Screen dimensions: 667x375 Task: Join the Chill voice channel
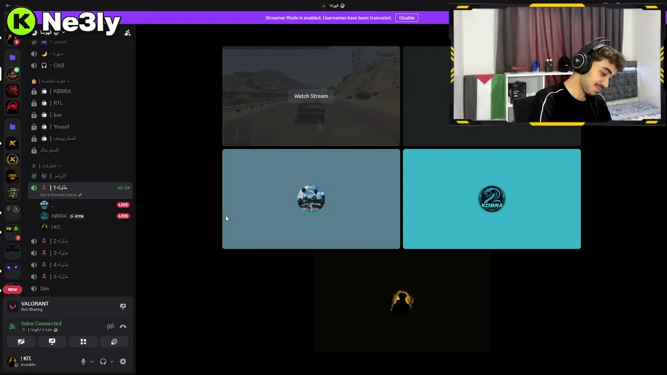tap(80, 66)
